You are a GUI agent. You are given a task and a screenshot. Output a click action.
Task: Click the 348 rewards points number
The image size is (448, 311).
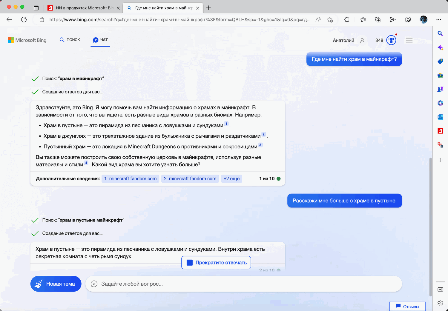[x=379, y=40]
